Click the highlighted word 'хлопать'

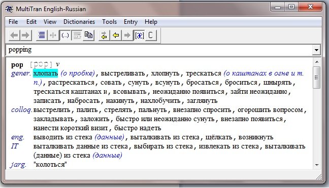(45, 73)
